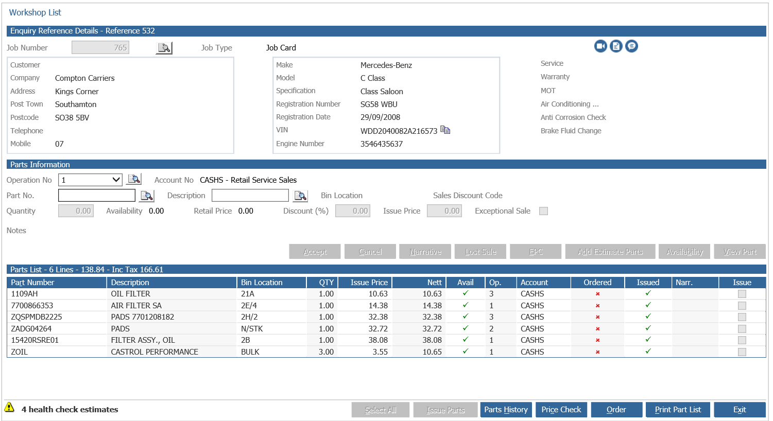
Task: Open Parts History
Action: coord(506,409)
